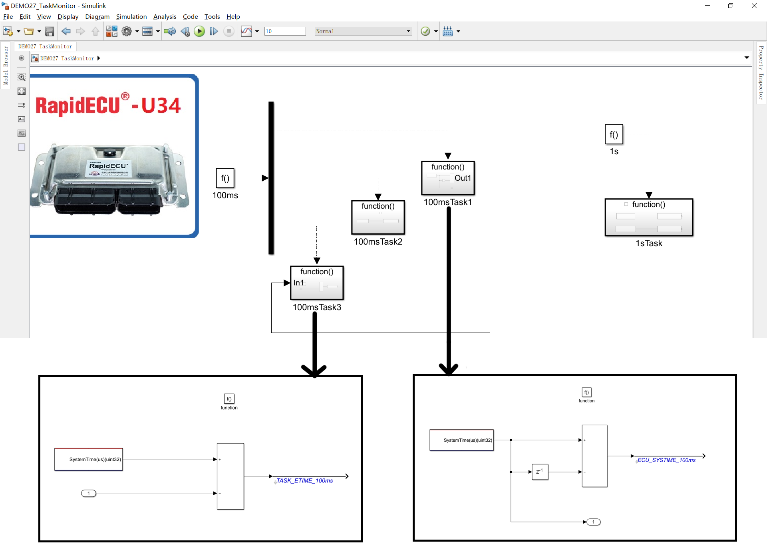Open the New Model dropdown arrow
The width and height of the screenshot is (767, 548).
coord(18,31)
